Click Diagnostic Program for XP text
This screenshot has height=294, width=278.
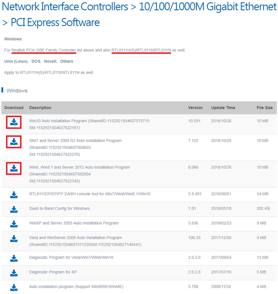(53, 272)
